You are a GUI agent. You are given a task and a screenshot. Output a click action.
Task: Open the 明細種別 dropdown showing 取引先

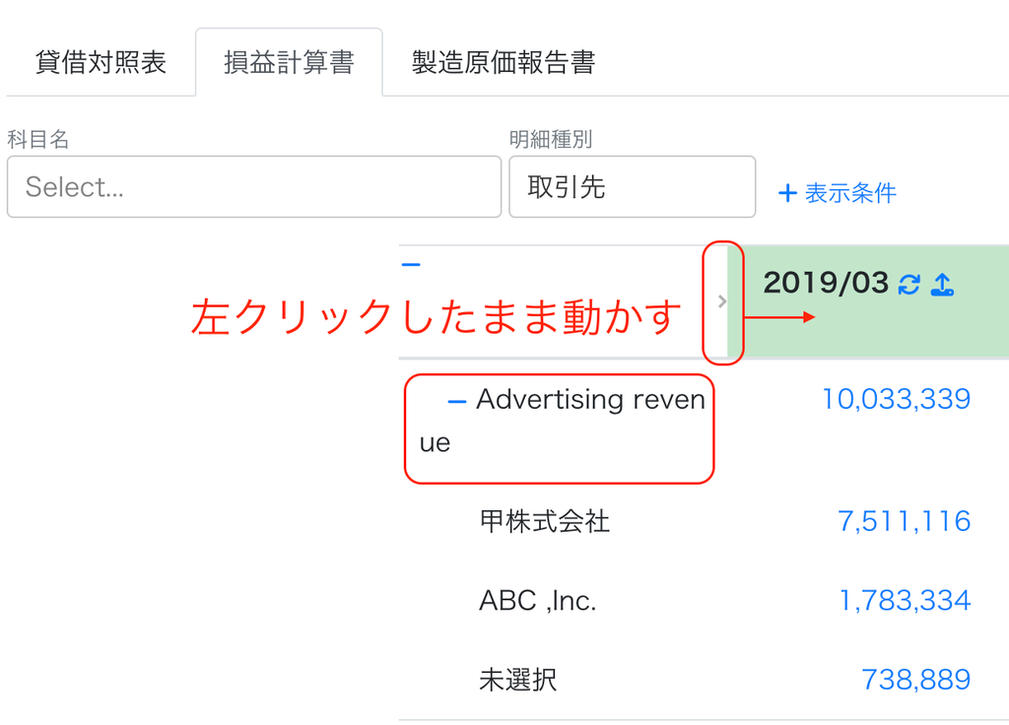click(632, 186)
